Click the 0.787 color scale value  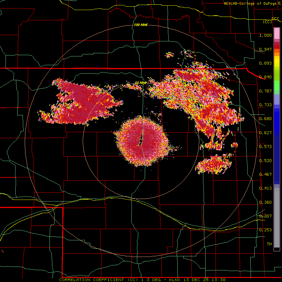(x=265, y=91)
